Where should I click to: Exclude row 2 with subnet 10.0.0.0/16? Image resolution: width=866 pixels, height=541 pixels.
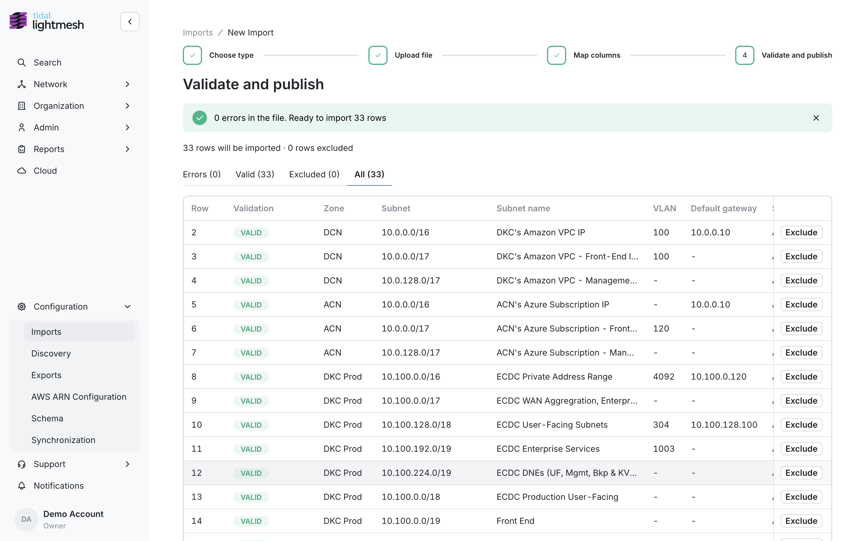point(801,233)
